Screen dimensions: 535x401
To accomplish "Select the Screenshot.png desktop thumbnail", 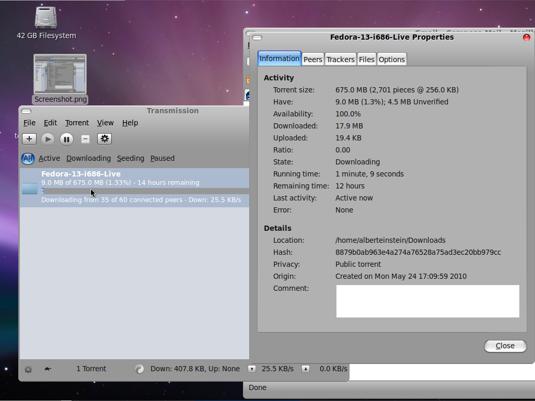I will [x=60, y=79].
